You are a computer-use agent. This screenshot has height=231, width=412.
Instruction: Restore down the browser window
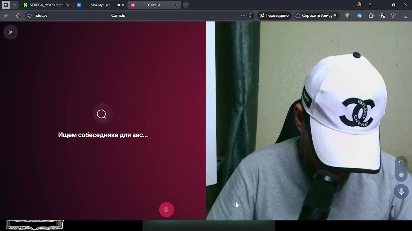[394, 5]
